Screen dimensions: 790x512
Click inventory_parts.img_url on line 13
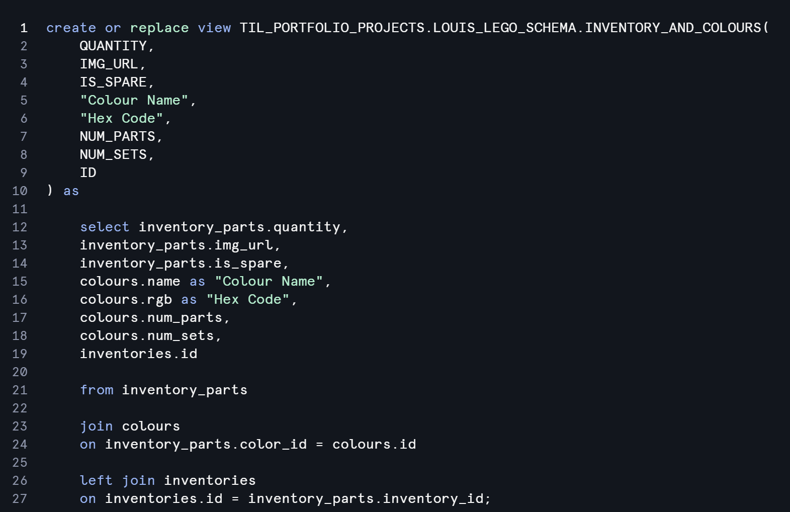[177, 245]
